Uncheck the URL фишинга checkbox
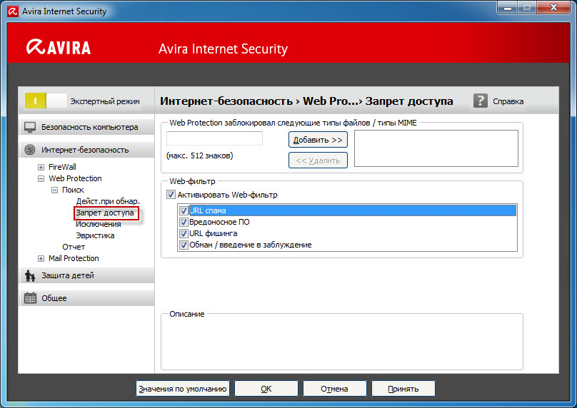 (184, 233)
